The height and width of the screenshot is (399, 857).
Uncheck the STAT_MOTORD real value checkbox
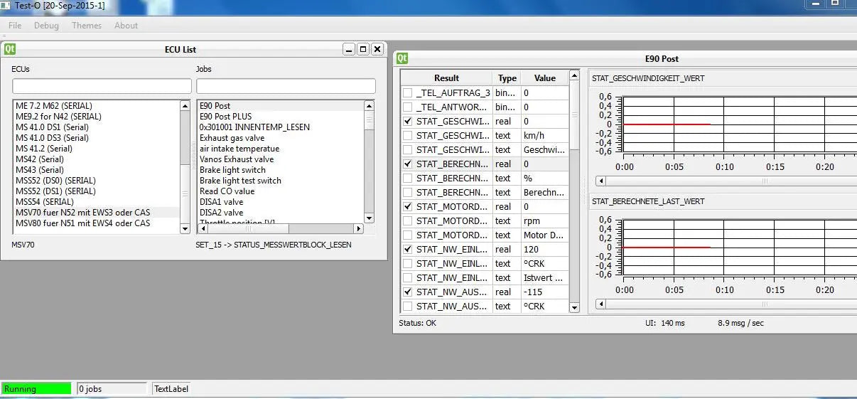click(x=407, y=206)
